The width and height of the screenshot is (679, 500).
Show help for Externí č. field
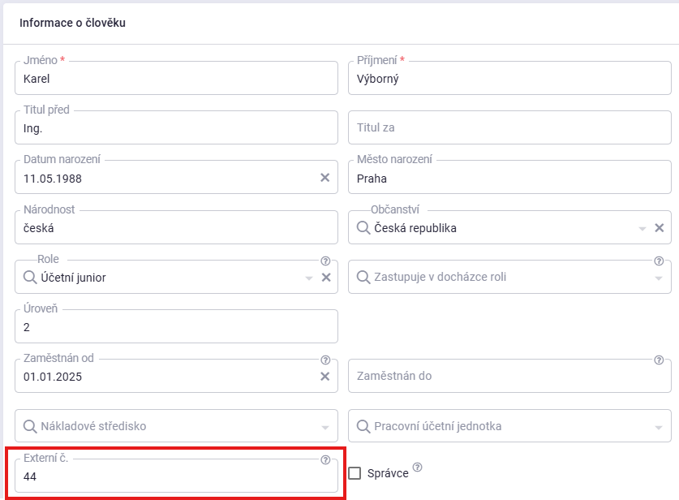pyautogui.click(x=325, y=459)
